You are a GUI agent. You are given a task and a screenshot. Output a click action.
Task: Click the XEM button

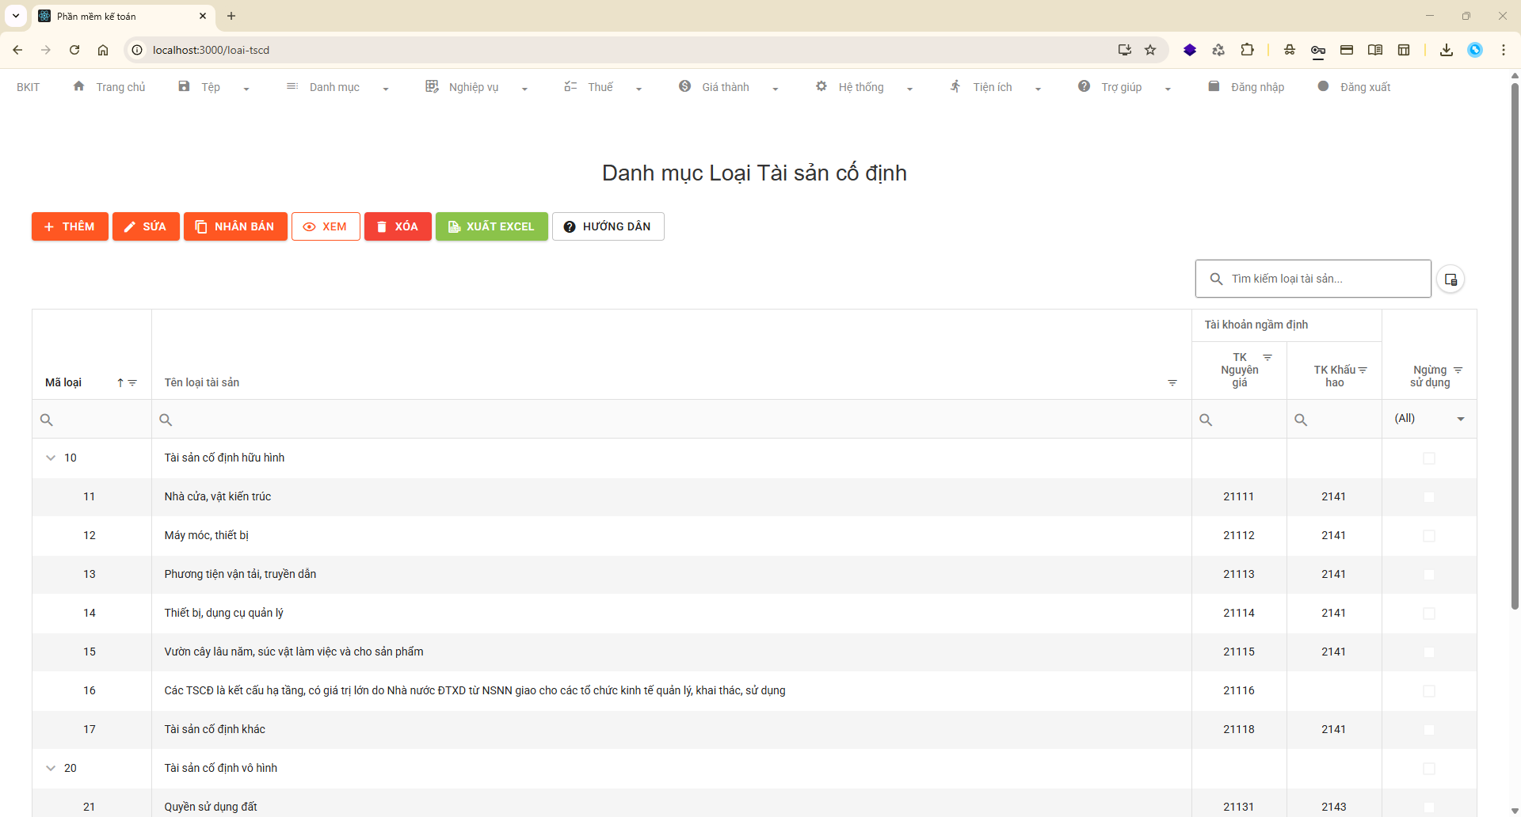(326, 226)
